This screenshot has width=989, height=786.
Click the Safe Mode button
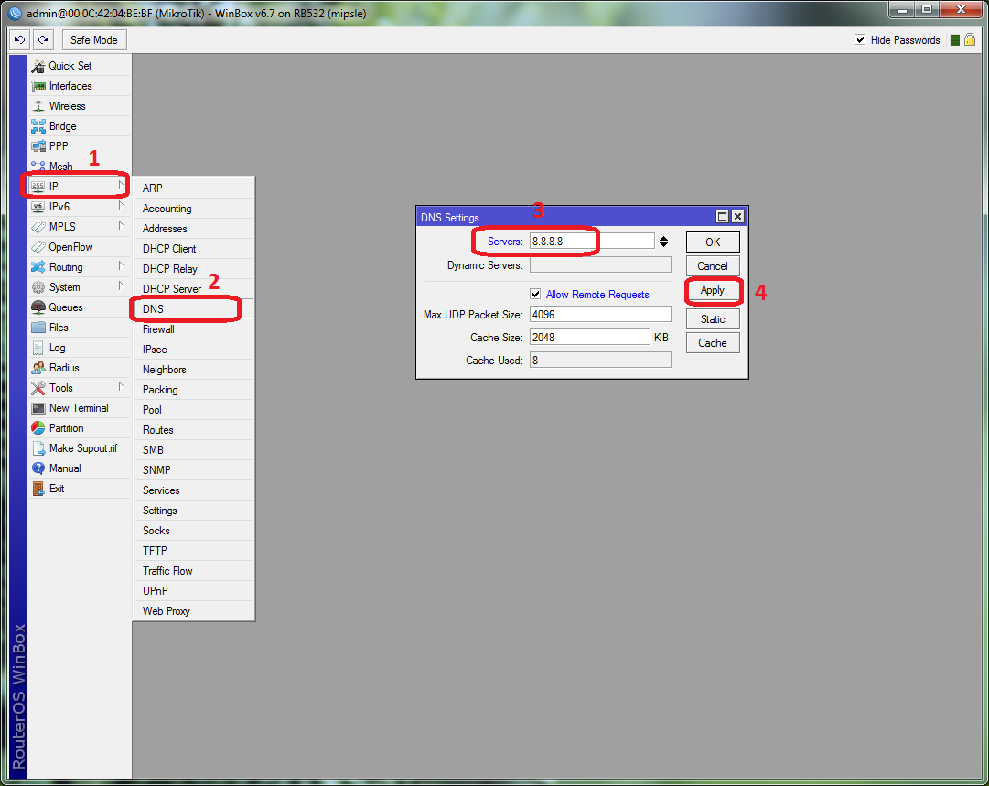coord(94,39)
